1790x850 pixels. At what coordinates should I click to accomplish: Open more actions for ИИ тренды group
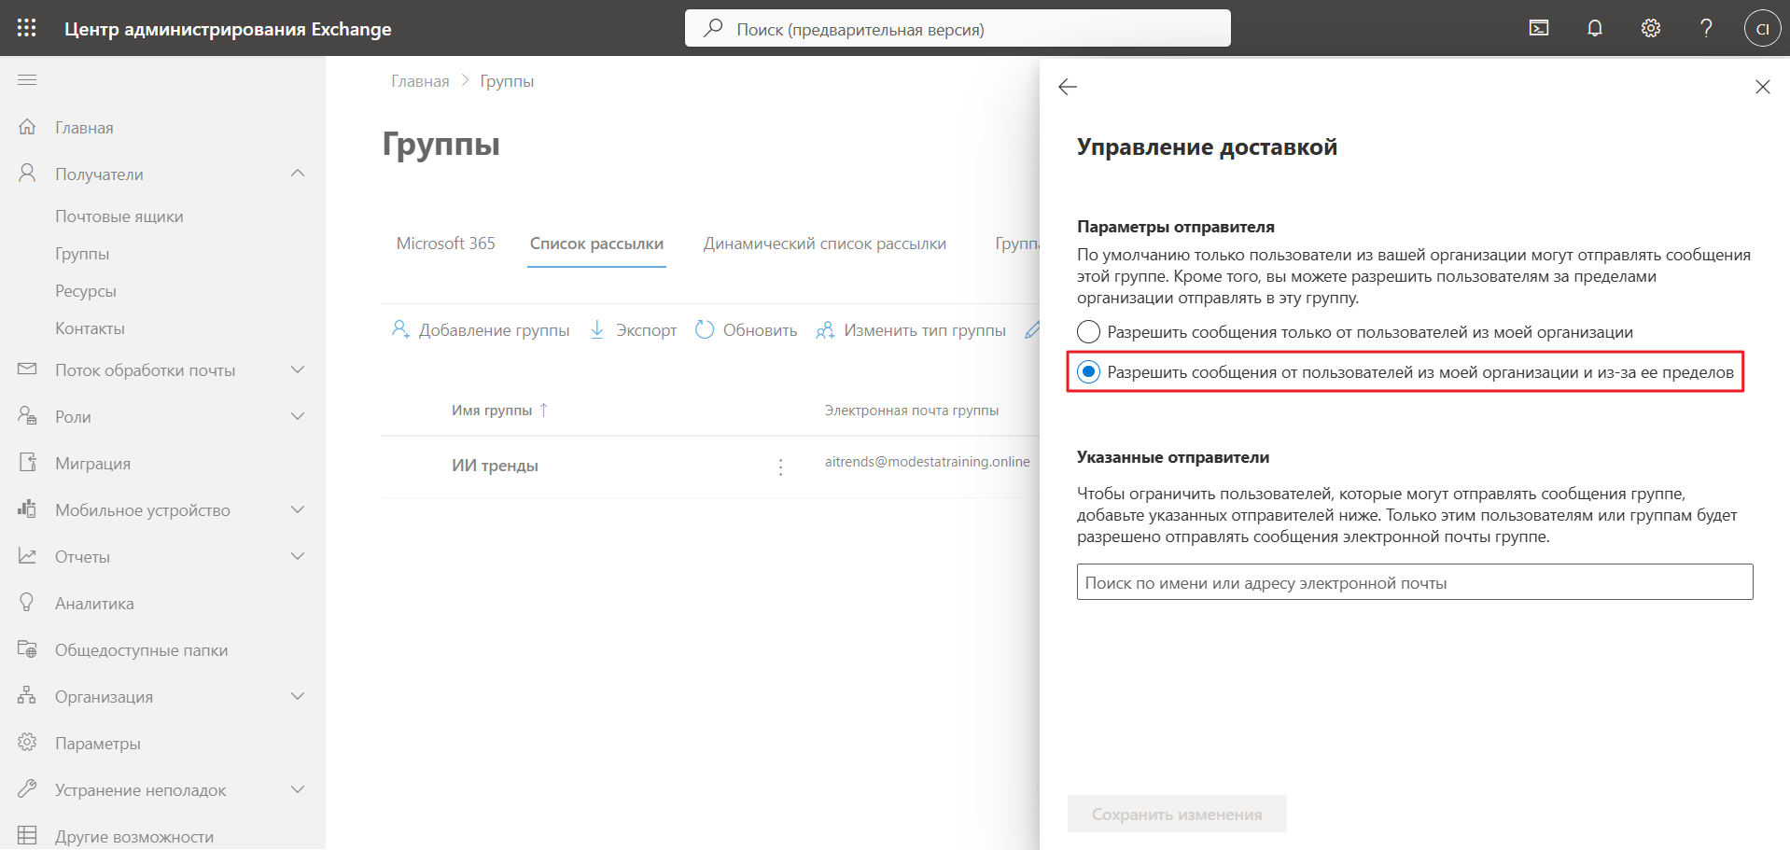pos(781,467)
